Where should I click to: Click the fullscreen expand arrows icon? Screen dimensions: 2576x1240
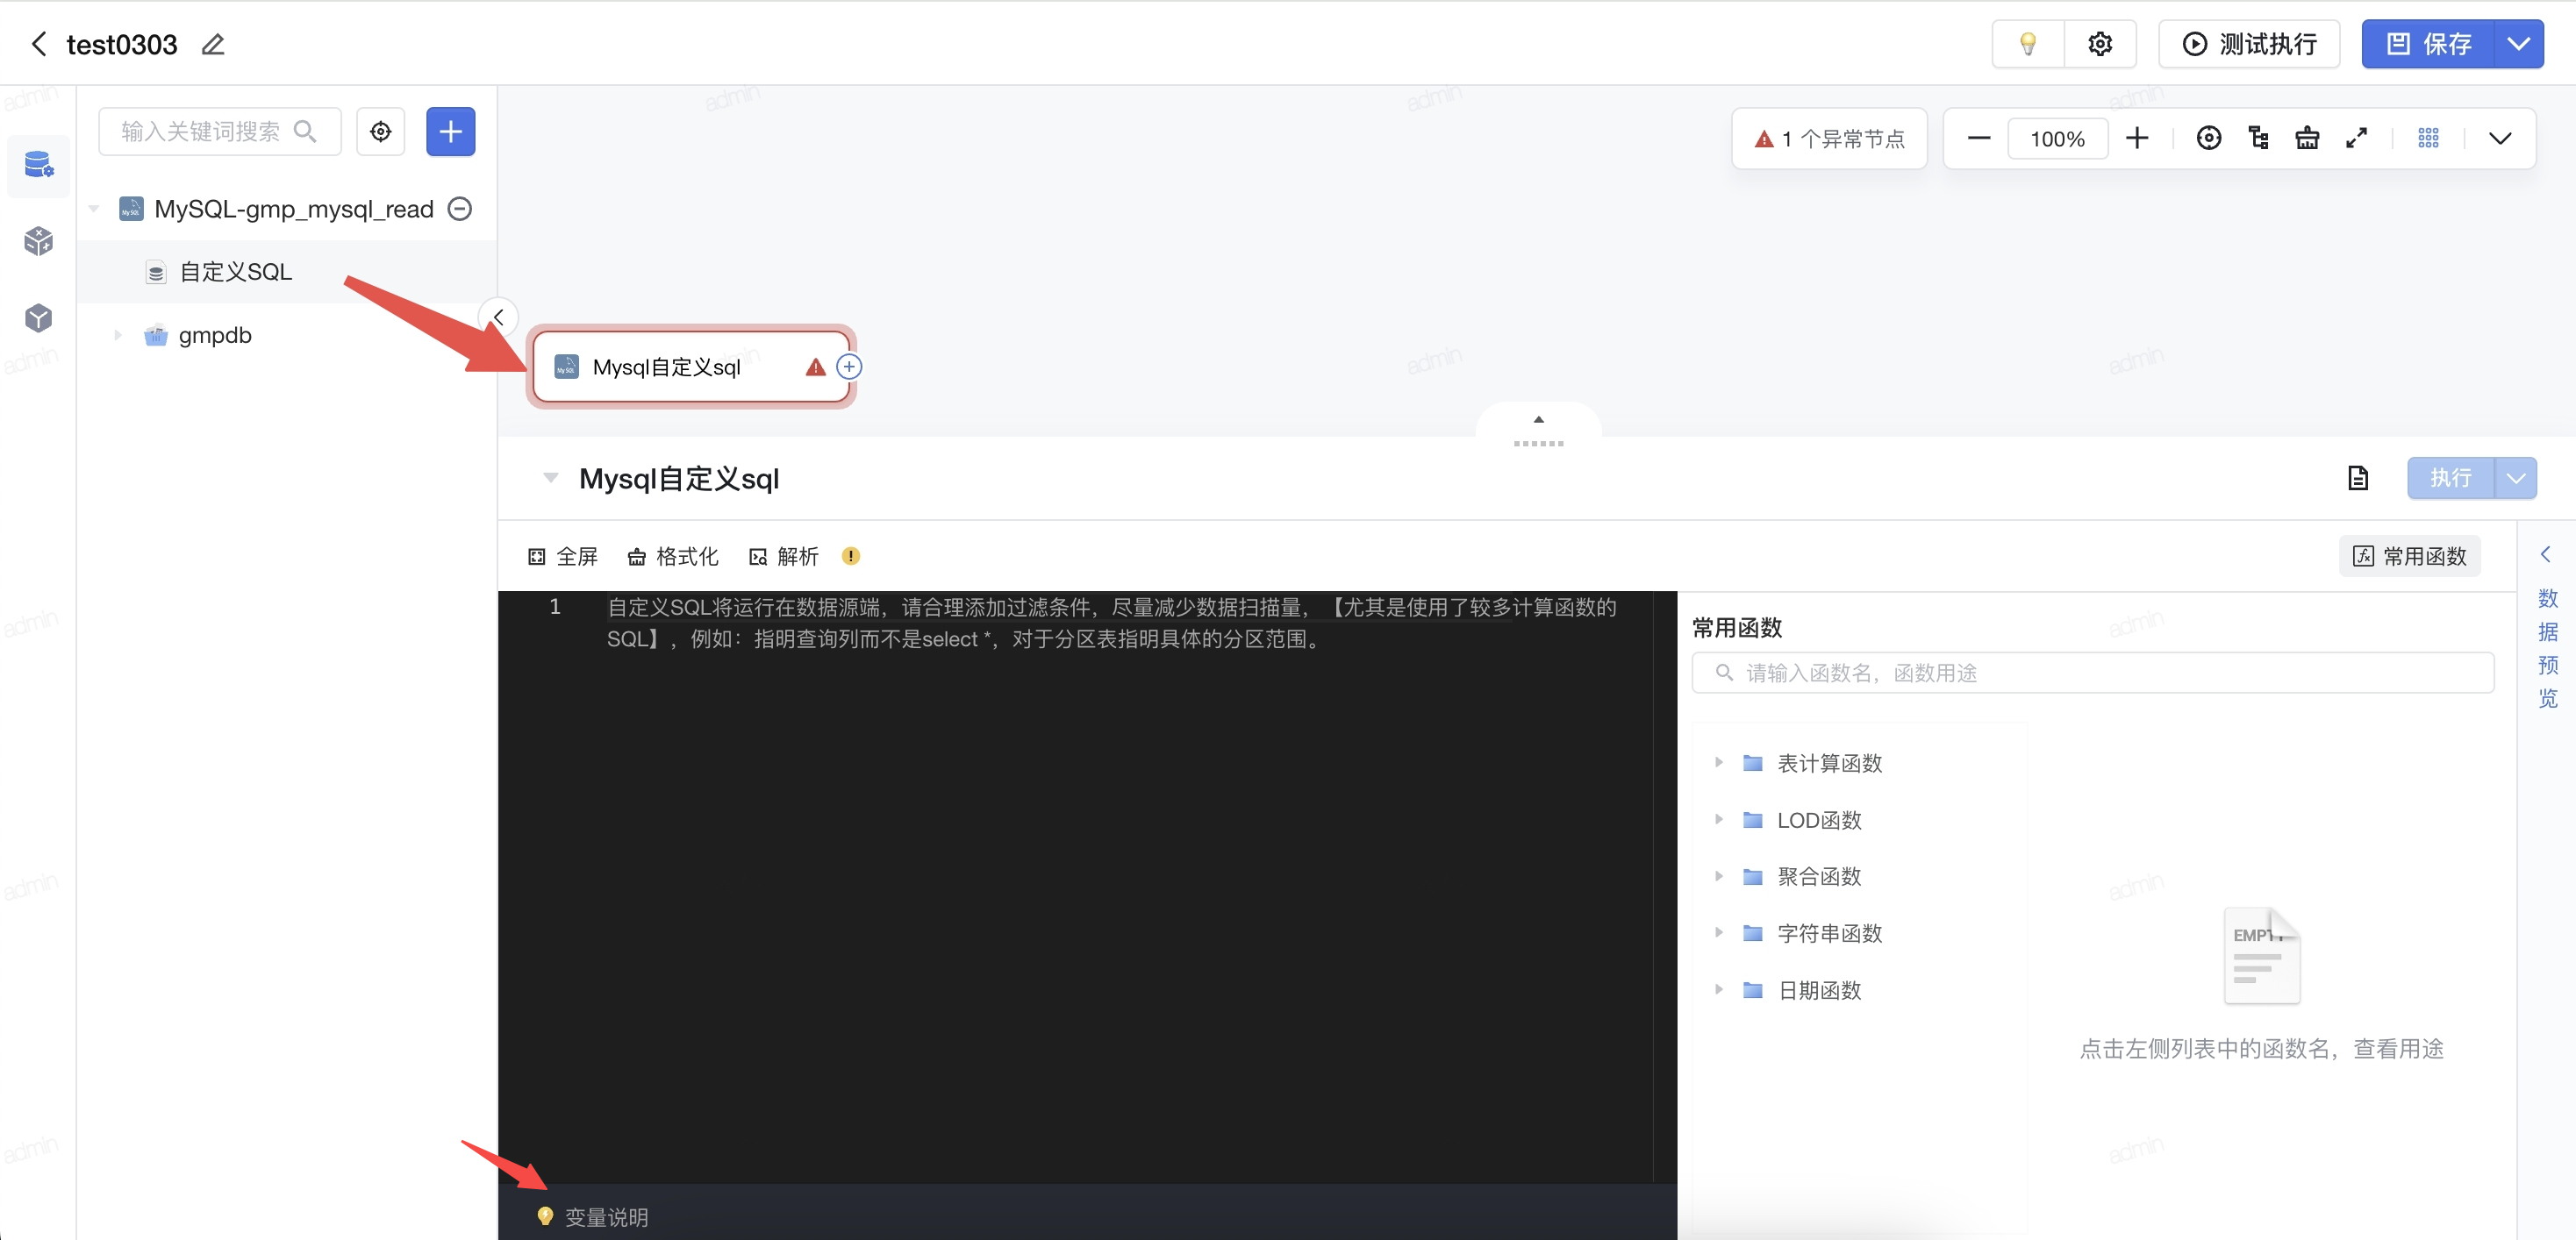[x=2356, y=139]
